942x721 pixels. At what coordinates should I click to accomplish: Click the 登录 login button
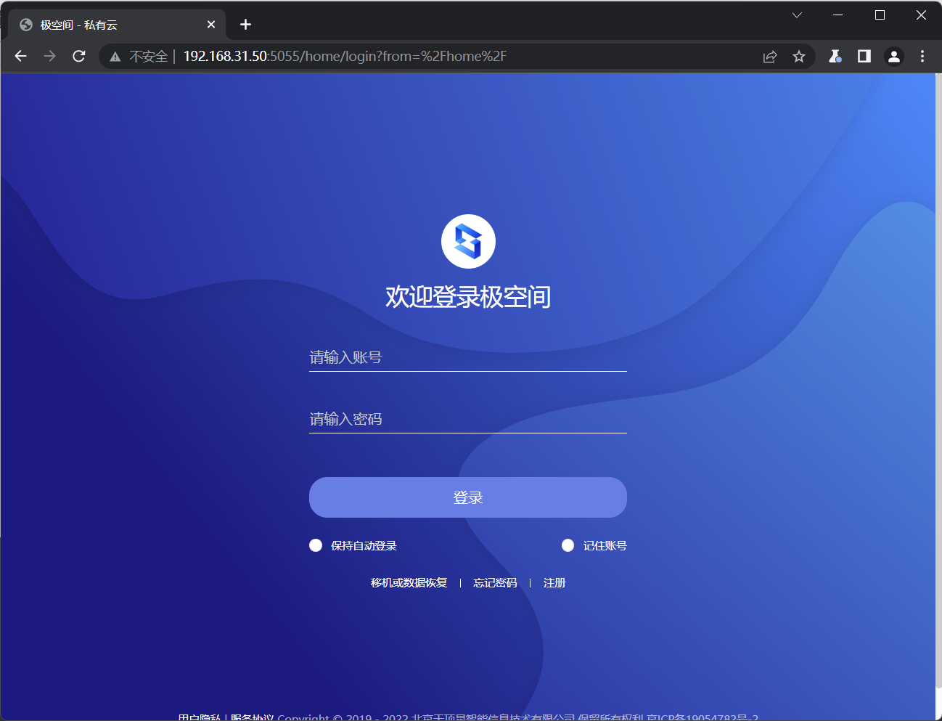468,497
